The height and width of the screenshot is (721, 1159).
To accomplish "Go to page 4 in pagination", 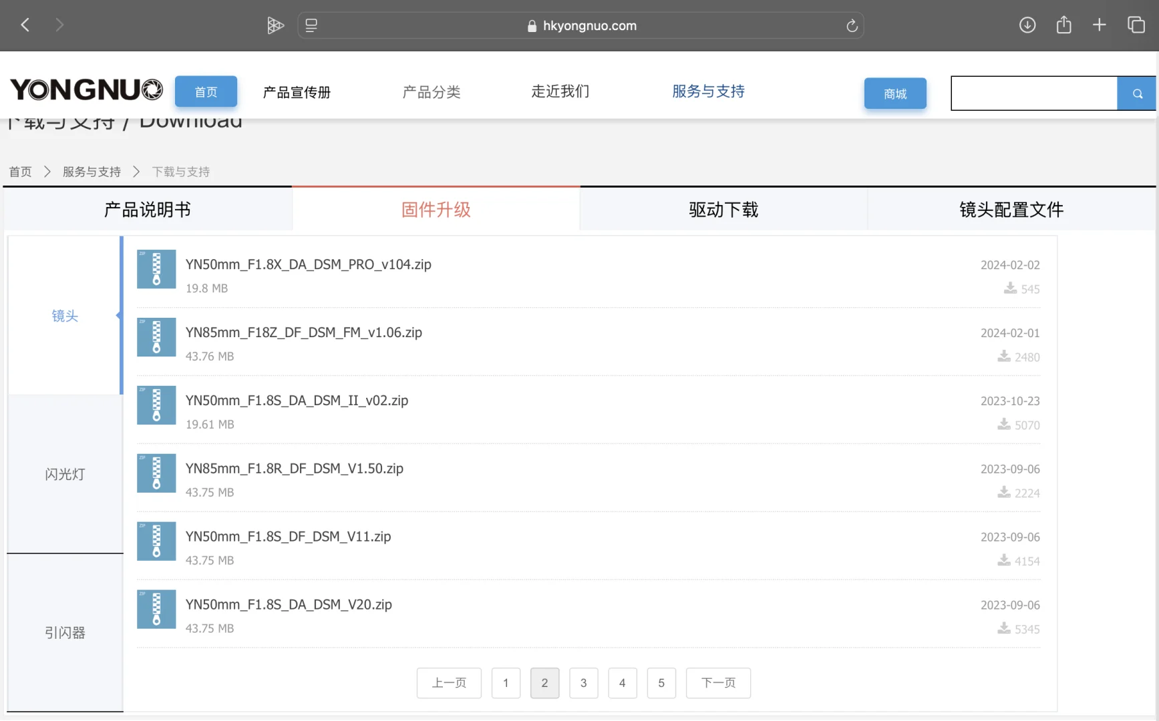I will [622, 683].
